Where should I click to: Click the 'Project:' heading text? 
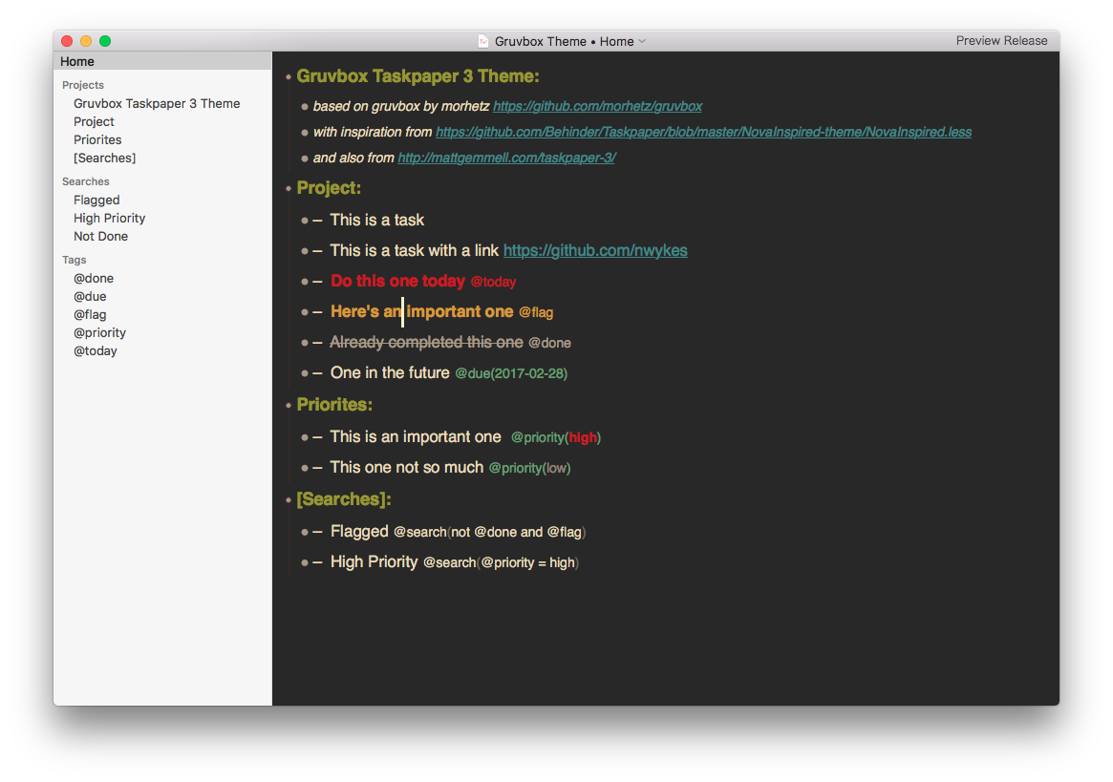point(329,188)
